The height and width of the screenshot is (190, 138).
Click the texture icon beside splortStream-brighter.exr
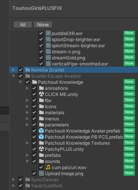tap(48, 46)
